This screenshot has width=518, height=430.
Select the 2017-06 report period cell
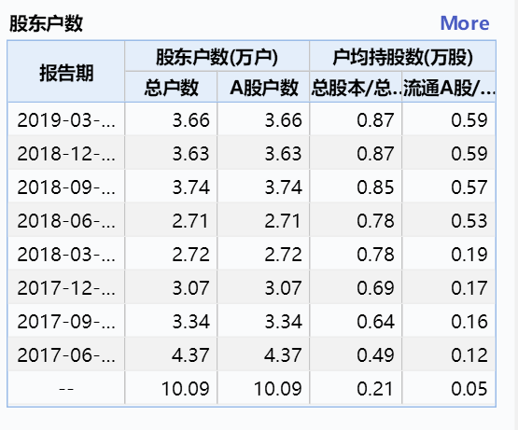pos(66,354)
